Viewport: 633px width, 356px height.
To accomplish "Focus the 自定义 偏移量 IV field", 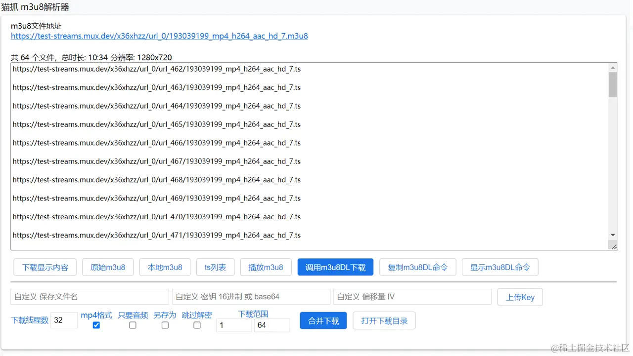I will coord(412,297).
